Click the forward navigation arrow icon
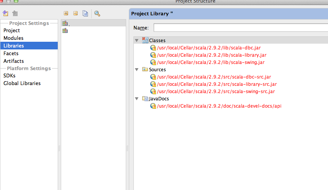Viewport: 328px width, 190px height. click(x=15, y=13)
